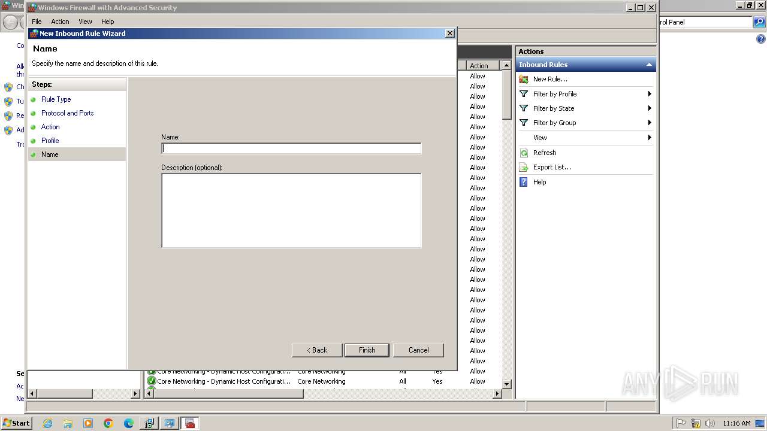Image resolution: width=767 pixels, height=431 pixels.
Task: Click the Description (optional) text box
Action: 291,211
